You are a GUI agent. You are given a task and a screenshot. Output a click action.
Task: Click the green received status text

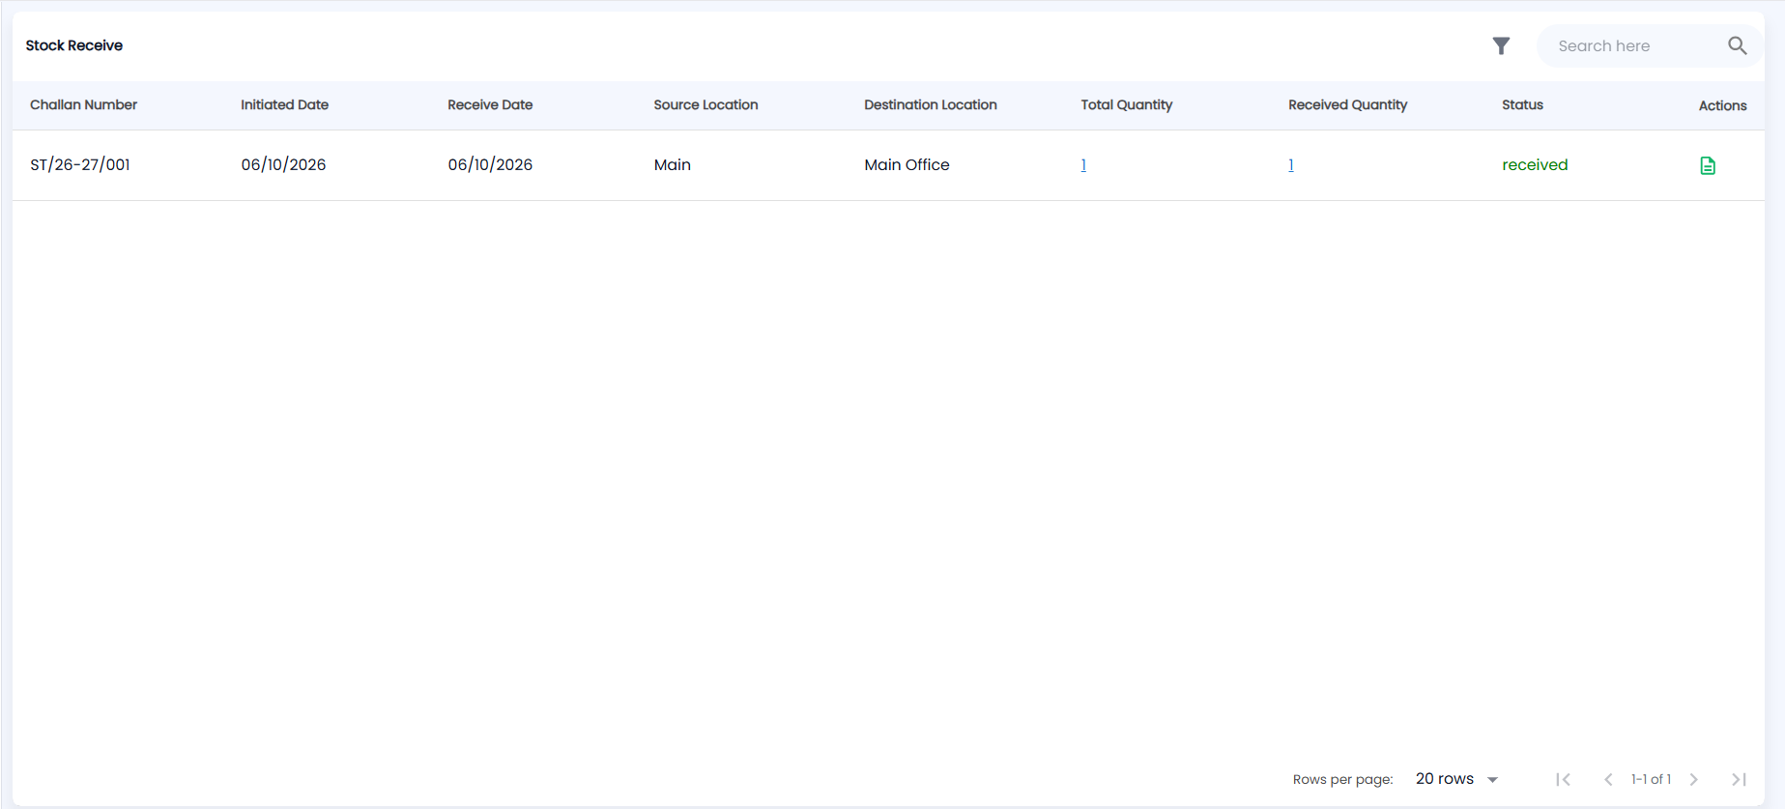click(x=1535, y=164)
